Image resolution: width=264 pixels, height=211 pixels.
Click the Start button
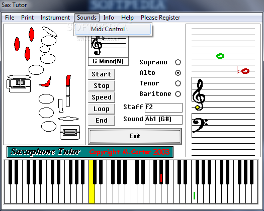[102, 74]
